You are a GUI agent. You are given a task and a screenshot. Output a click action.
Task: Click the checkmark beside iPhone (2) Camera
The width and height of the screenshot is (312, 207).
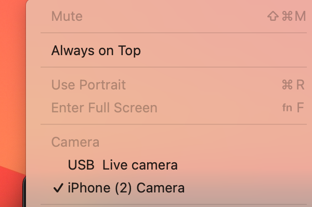pyautogui.click(x=58, y=188)
